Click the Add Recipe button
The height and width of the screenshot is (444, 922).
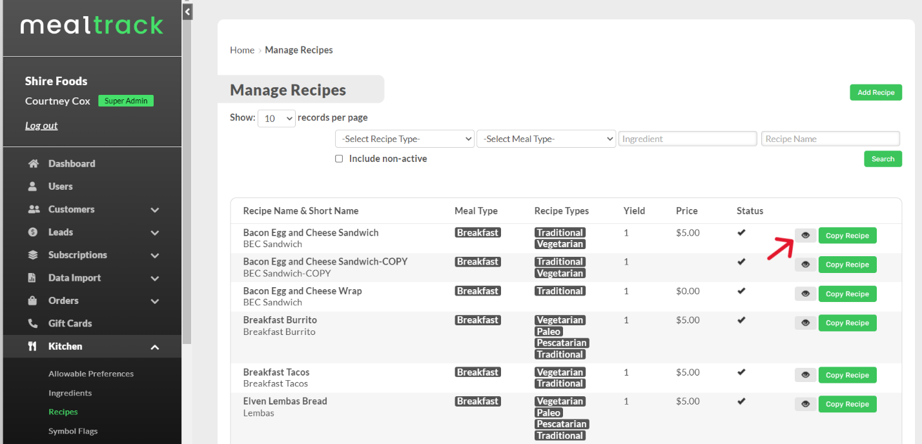[x=876, y=92]
